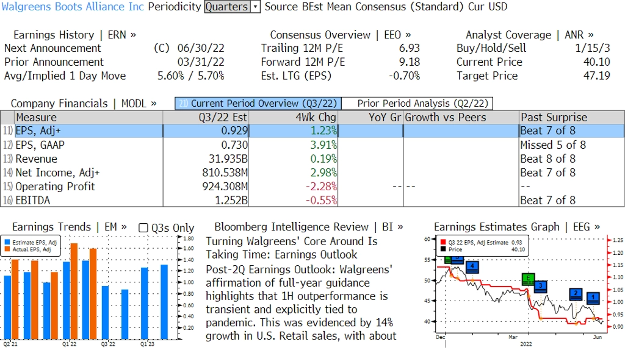Select the Net Income, Adj+ row
Screen dimensions: 625x350
[x=312, y=173]
